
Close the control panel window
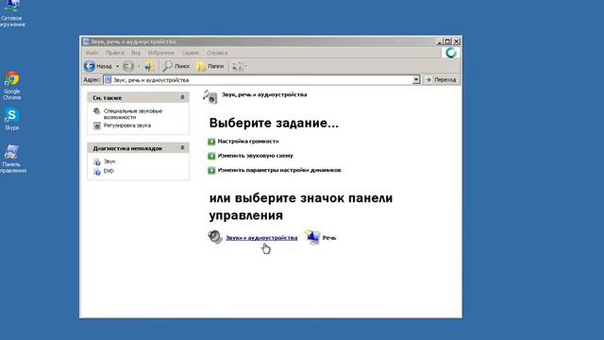457,42
